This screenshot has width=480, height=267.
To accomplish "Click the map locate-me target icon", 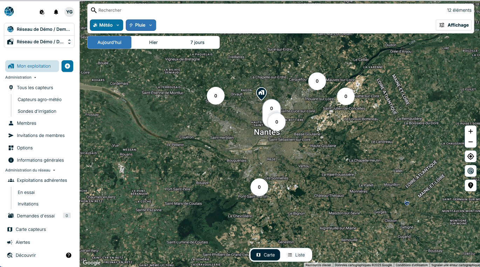I will (x=471, y=156).
